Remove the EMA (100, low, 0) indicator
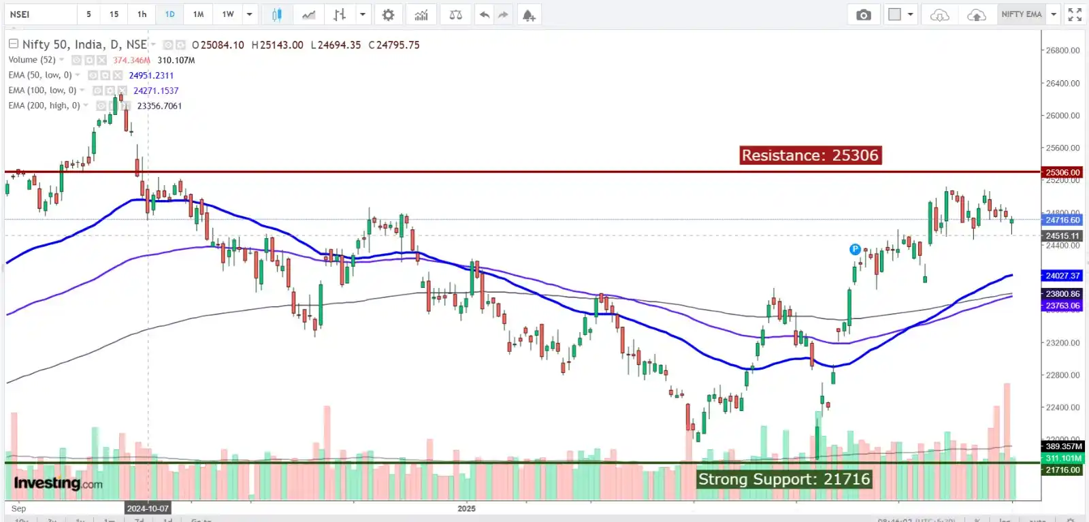1089x522 pixels. (x=123, y=90)
